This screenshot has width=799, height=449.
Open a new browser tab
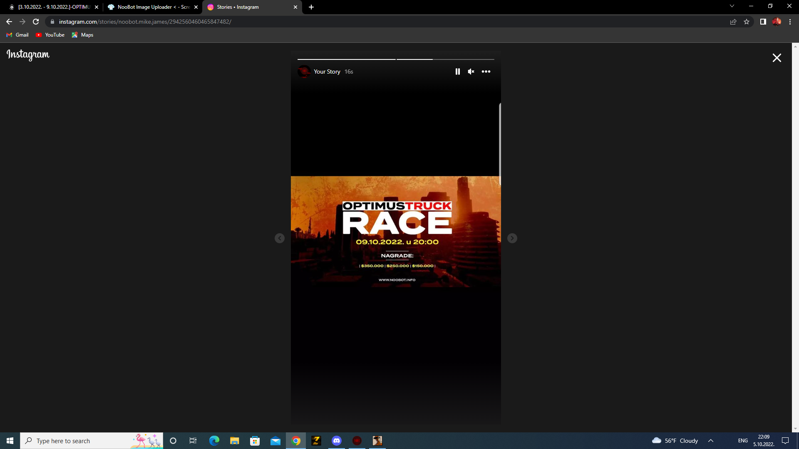[x=311, y=7]
